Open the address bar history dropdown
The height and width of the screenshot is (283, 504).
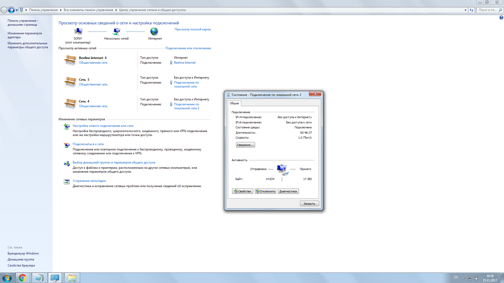[x=466, y=10]
